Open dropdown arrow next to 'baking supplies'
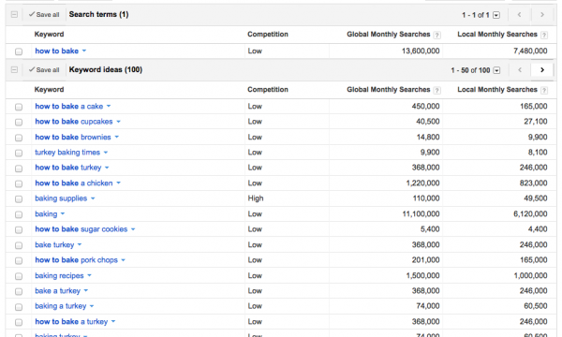 pyautogui.click(x=93, y=198)
